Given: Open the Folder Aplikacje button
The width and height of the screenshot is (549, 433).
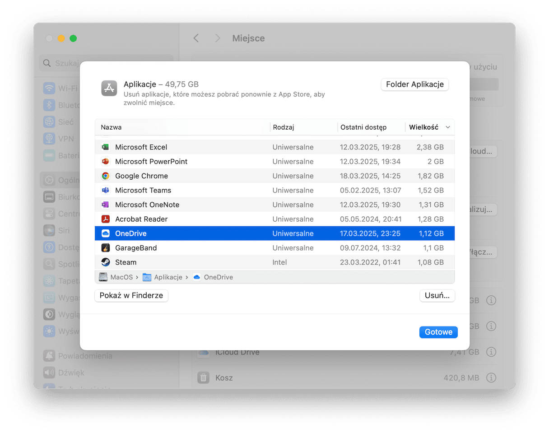Looking at the screenshot, I should (x=415, y=84).
